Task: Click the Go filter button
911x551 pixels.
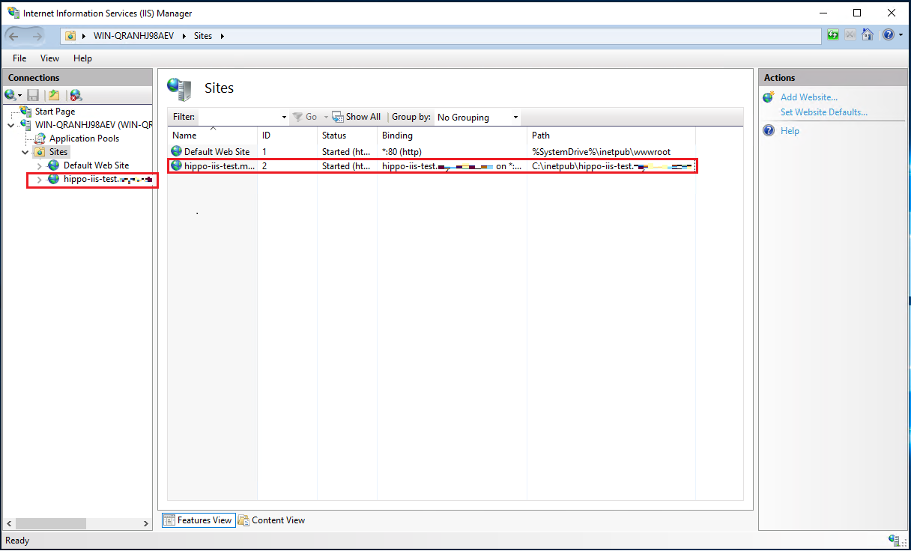Action: [305, 117]
